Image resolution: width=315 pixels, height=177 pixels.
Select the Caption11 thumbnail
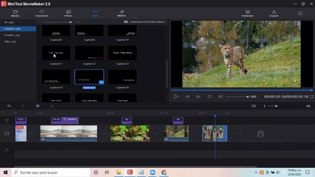click(x=56, y=53)
